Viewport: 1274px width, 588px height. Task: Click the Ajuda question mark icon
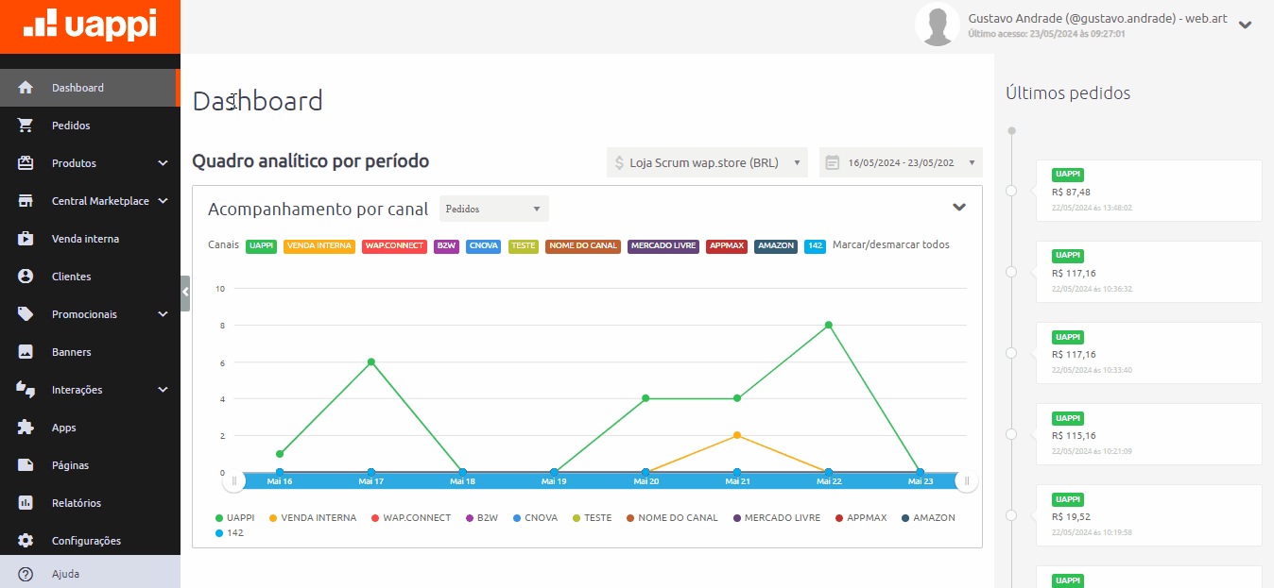click(x=26, y=574)
